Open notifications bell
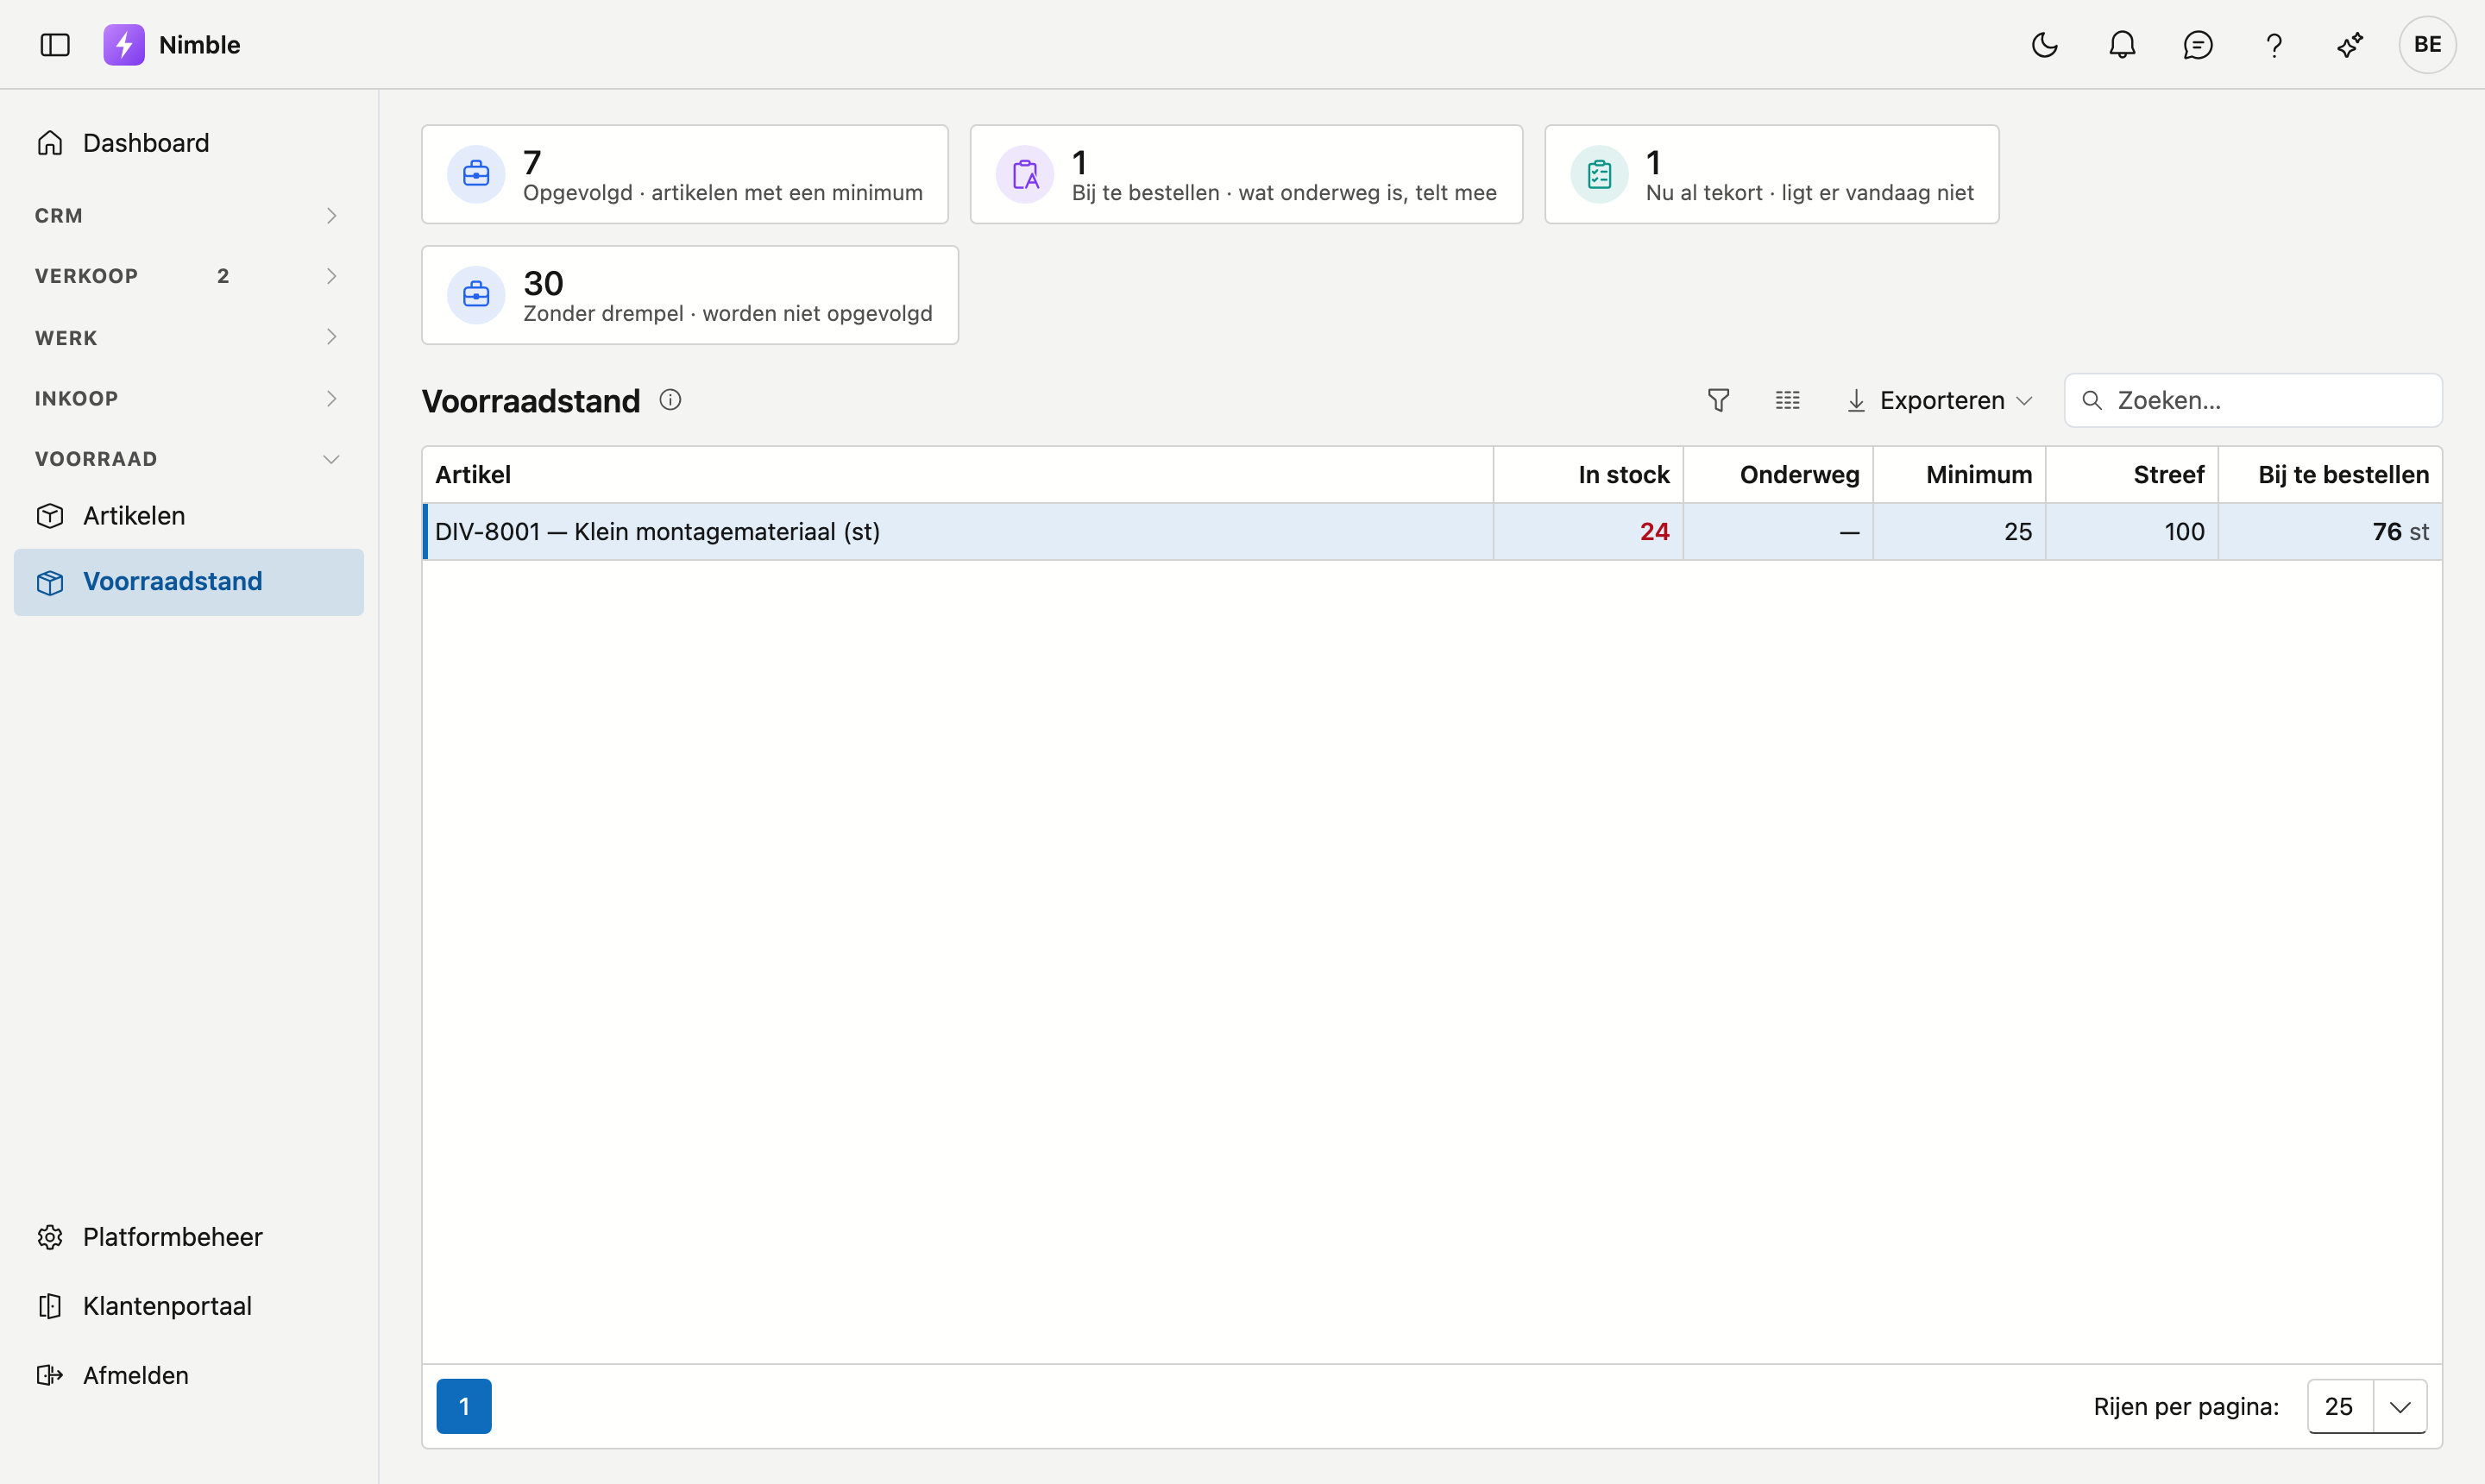 pos(2122,45)
